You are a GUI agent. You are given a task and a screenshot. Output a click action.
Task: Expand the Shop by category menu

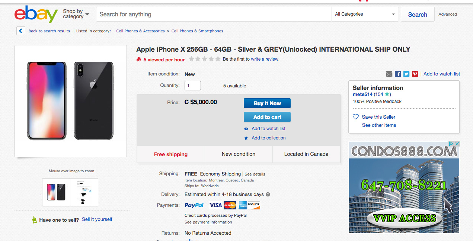(76, 14)
